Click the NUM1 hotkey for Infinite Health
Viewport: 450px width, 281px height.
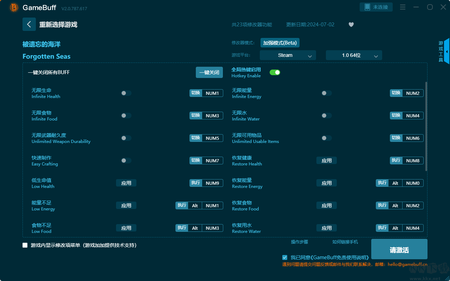pos(212,93)
